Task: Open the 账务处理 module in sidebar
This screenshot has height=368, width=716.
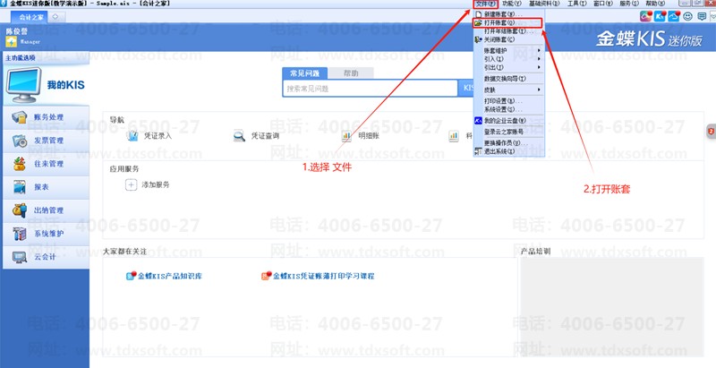Action: click(46, 117)
